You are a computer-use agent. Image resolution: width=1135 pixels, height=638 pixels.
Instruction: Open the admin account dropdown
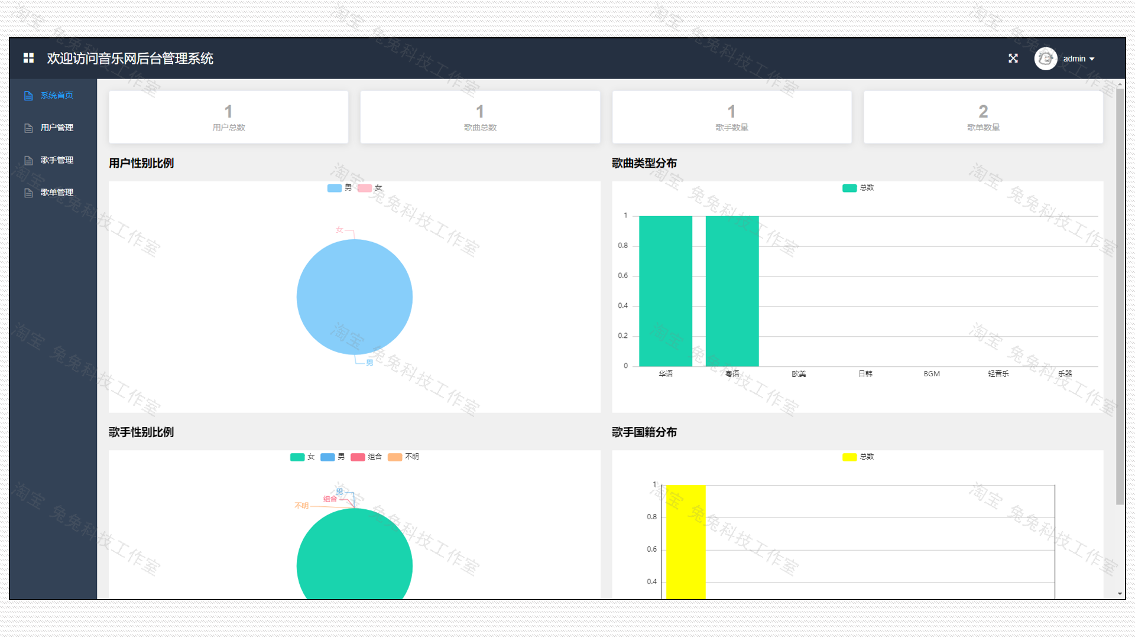1077,58
